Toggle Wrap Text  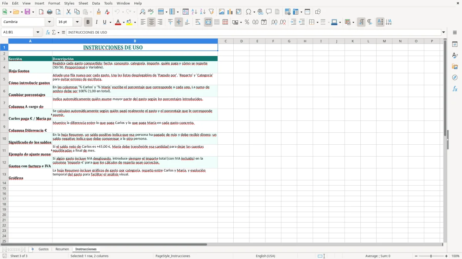click(x=198, y=22)
